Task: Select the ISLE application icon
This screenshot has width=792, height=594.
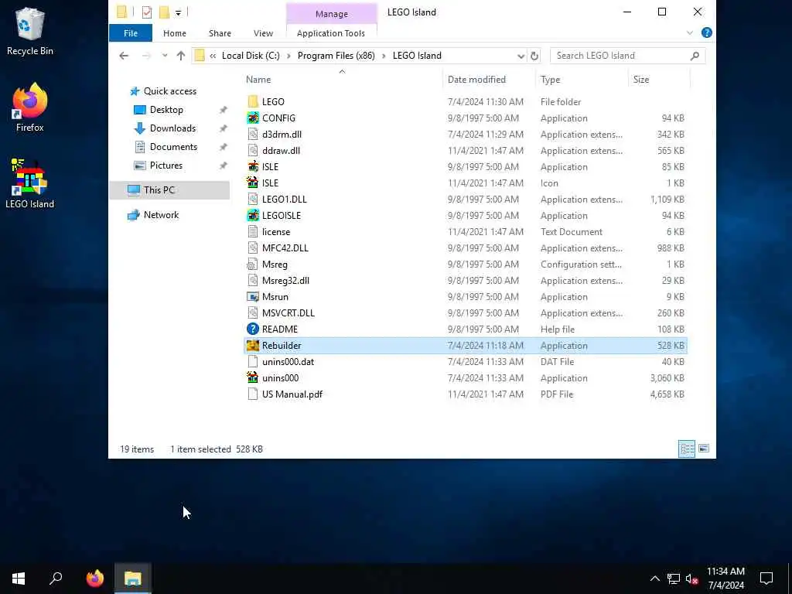Action: (253, 166)
